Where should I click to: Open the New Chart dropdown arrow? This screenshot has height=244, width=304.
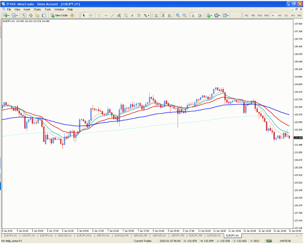click(9, 15)
